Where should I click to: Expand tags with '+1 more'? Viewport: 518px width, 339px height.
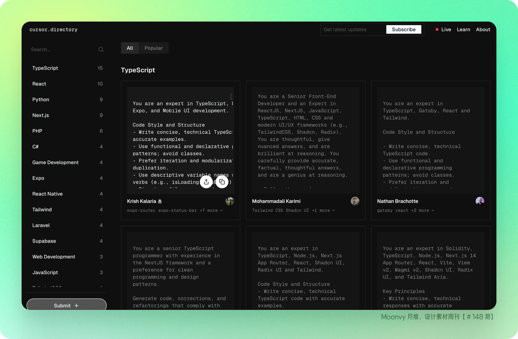point(323,210)
